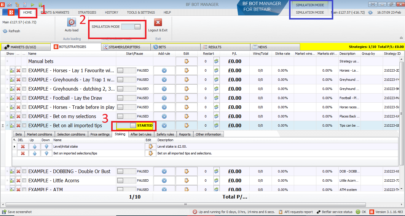405x216 pixels.
Task: Collapse the Bet on all imported tips row
Action: coord(7,125)
